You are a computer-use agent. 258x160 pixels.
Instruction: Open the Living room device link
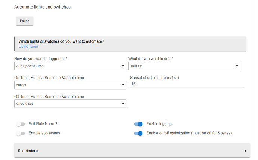coord(28,47)
